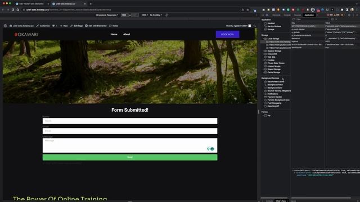Viewport: 360px width, 202px height.
Task: Open DevTools settings gear icon
Action: 349,15
